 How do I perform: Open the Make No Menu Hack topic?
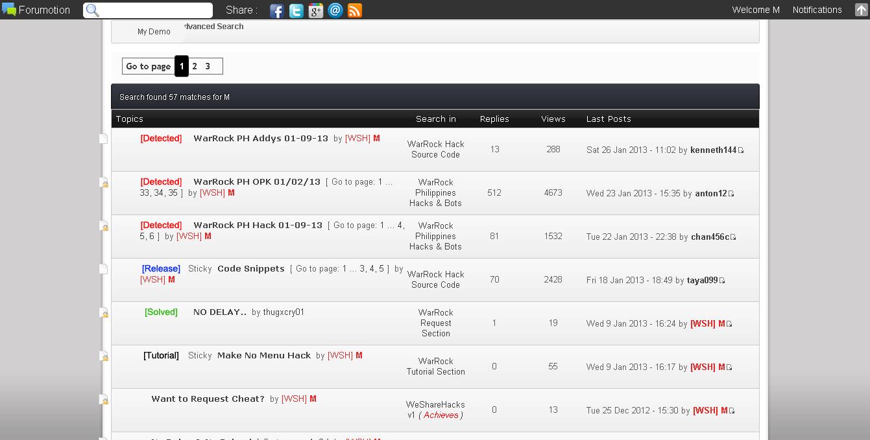(x=264, y=356)
